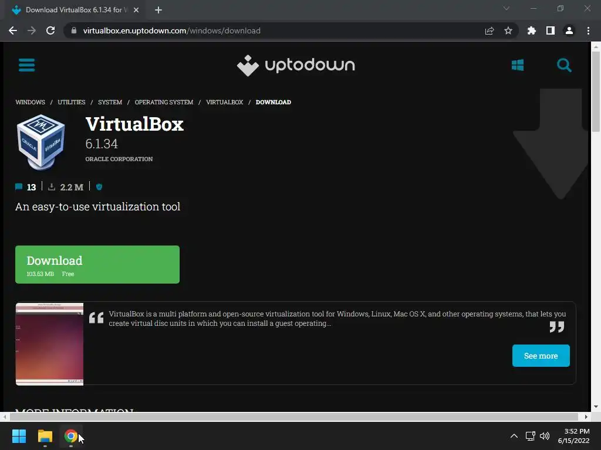Click the VirtualBox cube app icon
601x450 pixels.
pyautogui.click(x=41, y=142)
